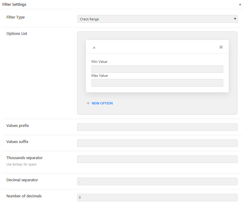This screenshot has width=243, height=208.
Task: Collapse the Filter Settings panel arrow
Action: tap(240, 5)
